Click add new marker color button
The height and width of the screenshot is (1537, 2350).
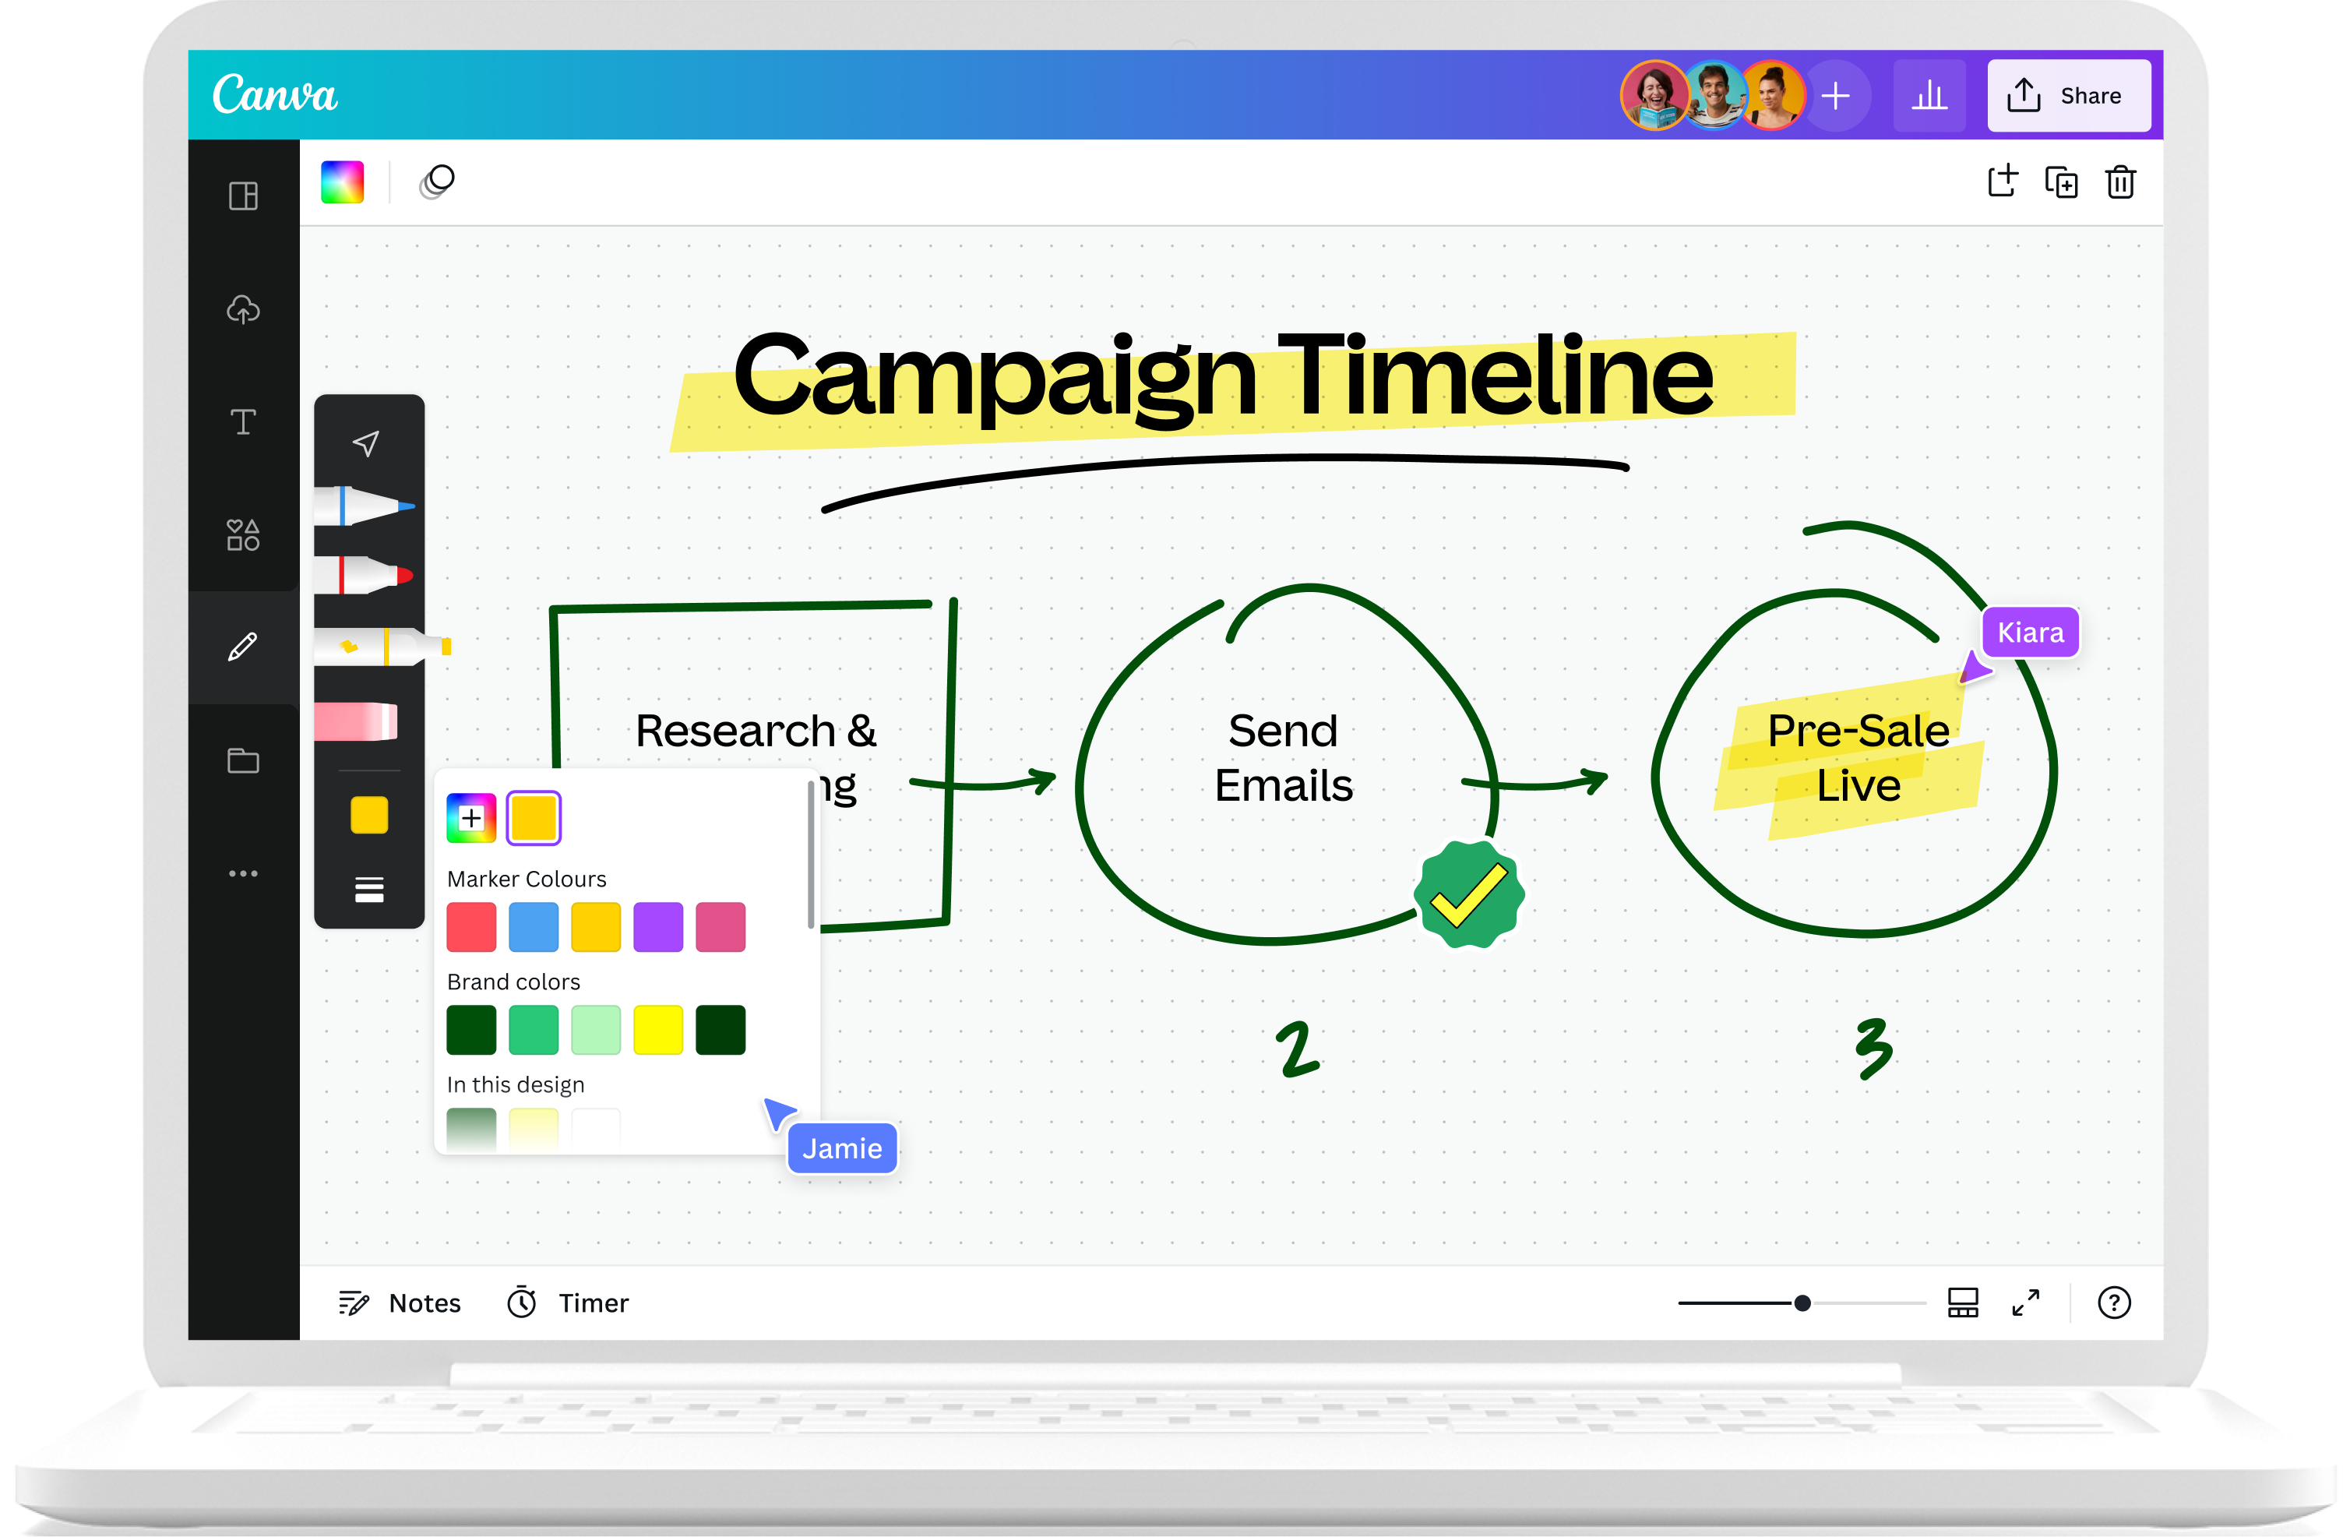pos(472,818)
